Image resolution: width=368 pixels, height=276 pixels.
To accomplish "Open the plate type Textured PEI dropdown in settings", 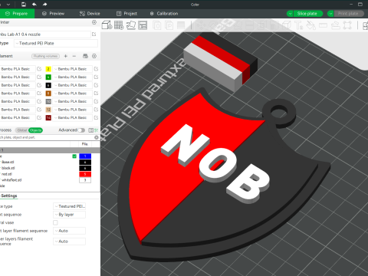I will coord(69,206).
